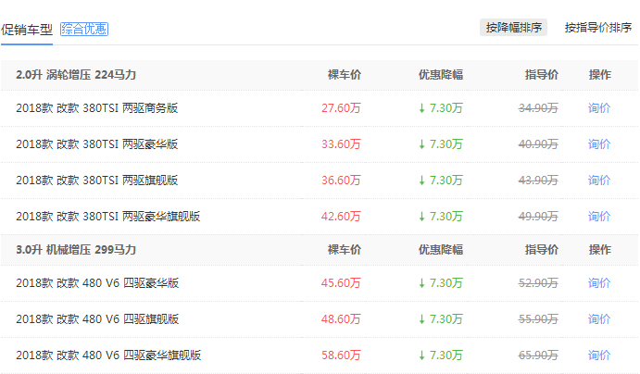Click 询价 for 380TSI 两驱旗舰版

coord(599,181)
